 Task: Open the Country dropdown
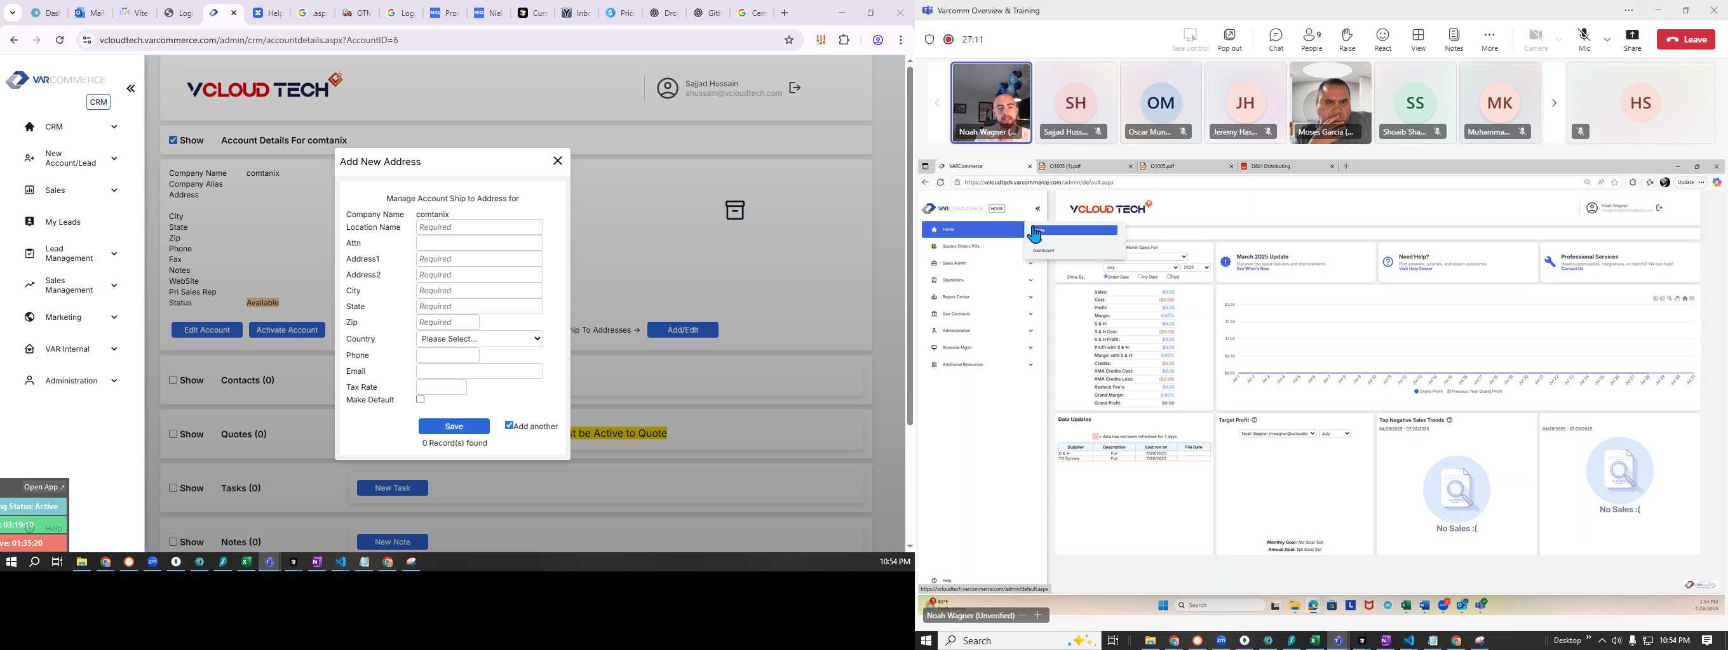480,338
